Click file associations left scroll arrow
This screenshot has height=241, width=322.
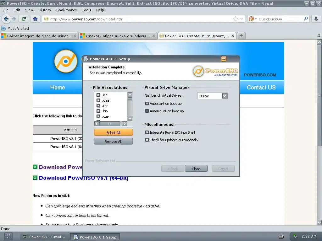click(x=97, y=124)
